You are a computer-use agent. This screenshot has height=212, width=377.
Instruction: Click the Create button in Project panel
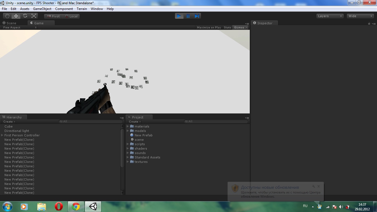click(x=135, y=122)
